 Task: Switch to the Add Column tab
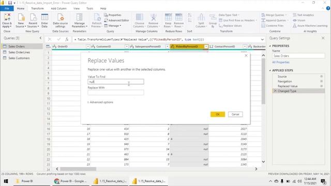click(x=58, y=8)
